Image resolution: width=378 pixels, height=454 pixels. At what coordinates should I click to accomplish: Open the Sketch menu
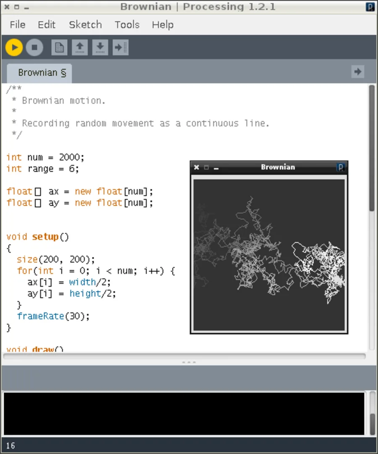pyautogui.click(x=85, y=25)
